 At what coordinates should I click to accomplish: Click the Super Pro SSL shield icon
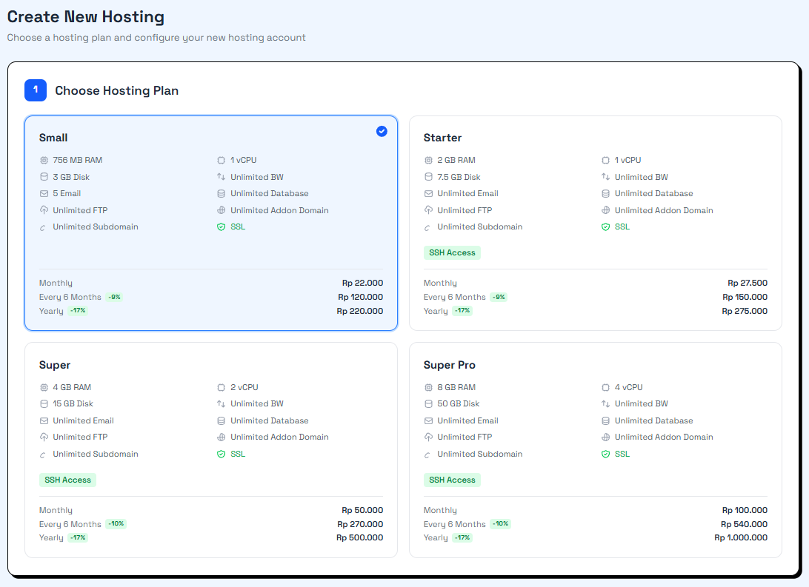pos(605,454)
